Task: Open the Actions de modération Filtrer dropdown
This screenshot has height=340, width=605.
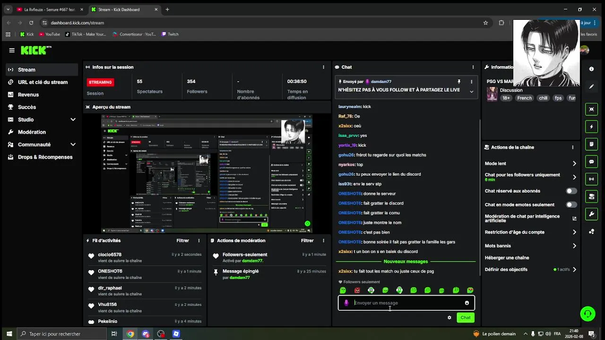Action: point(307,241)
